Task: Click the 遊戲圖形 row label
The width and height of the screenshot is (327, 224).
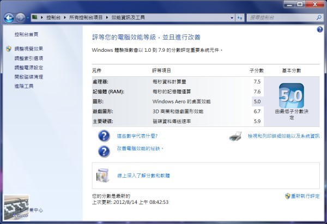Action: 103,111
